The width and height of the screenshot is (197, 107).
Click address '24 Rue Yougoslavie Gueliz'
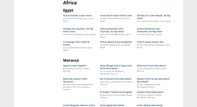click(149, 86)
